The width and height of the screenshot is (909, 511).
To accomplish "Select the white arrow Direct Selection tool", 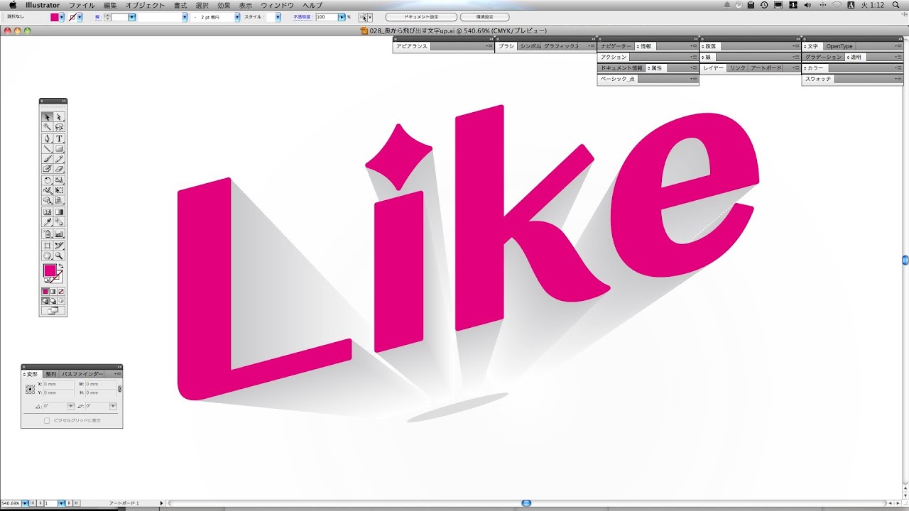I will 59,117.
